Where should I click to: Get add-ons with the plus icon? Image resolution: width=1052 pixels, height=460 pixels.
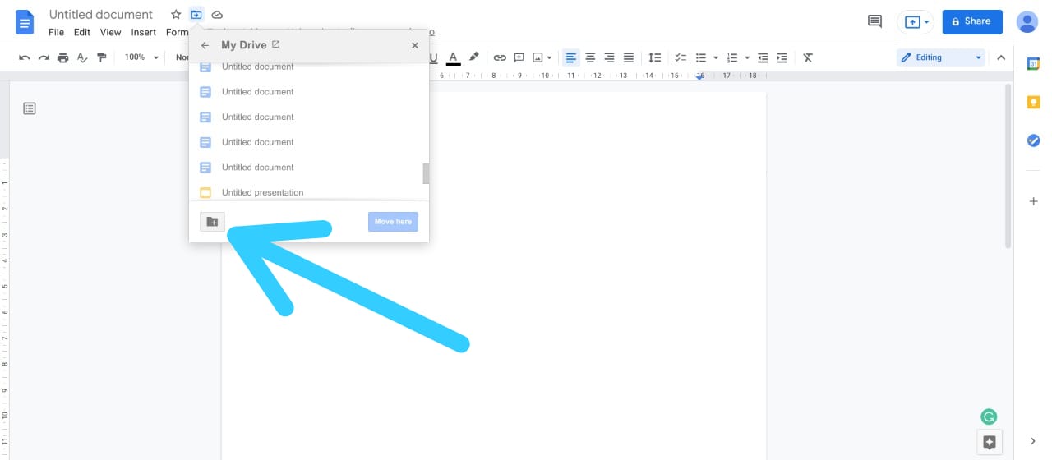click(x=1034, y=201)
